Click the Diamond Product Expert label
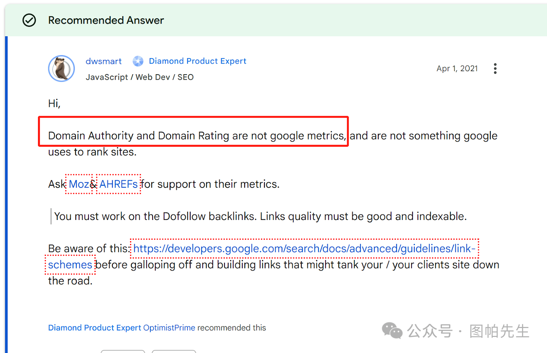This screenshot has width=547, height=353. click(x=197, y=61)
